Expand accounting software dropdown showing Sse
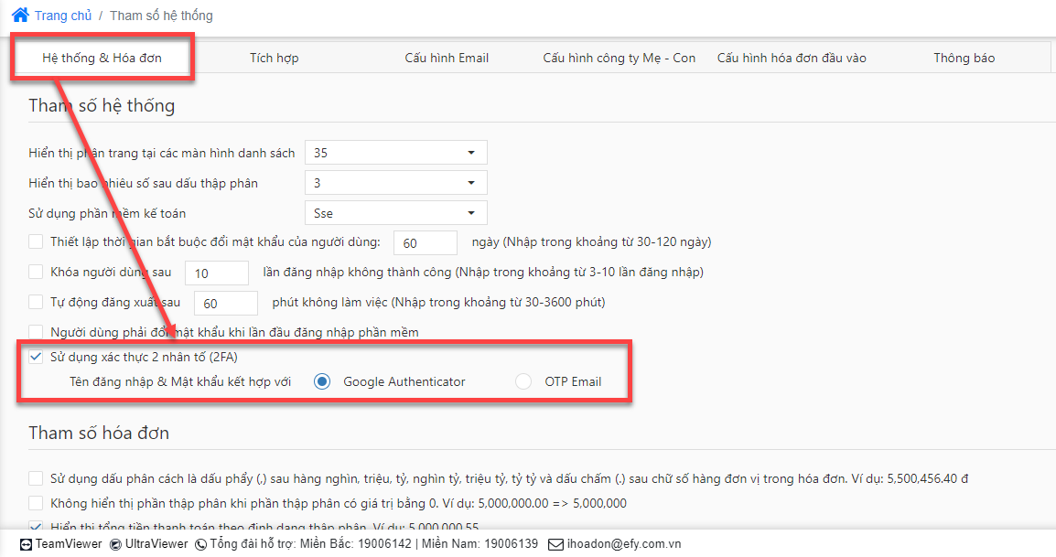1056x557 pixels. click(x=396, y=213)
